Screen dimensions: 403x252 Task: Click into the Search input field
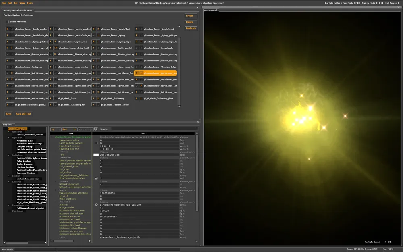coord(153,129)
